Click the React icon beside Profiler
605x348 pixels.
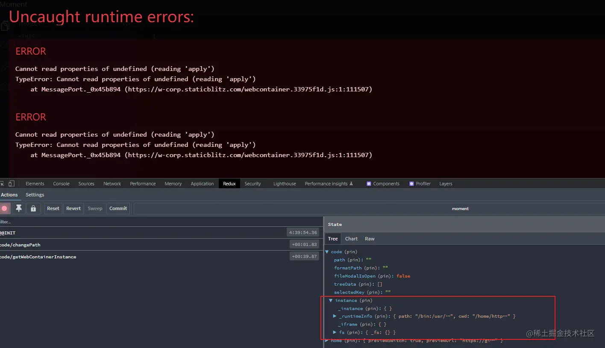pos(411,184)
